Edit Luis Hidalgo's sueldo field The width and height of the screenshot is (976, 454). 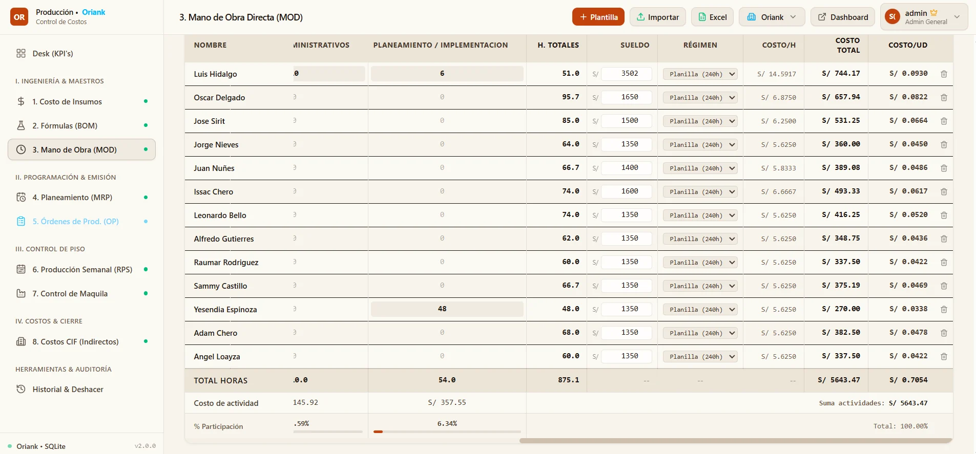[627, 74]
